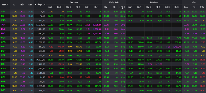Open the DTD stock symbol
Screen dimensions: 206x93
tap(3, 90)
